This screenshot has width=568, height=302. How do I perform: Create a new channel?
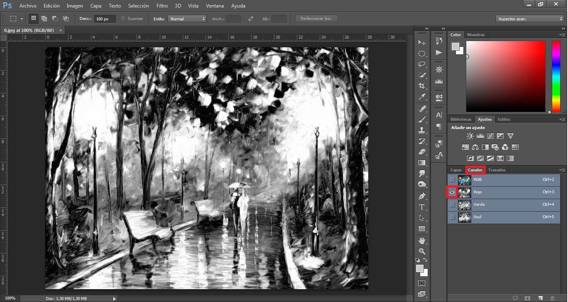540,298
